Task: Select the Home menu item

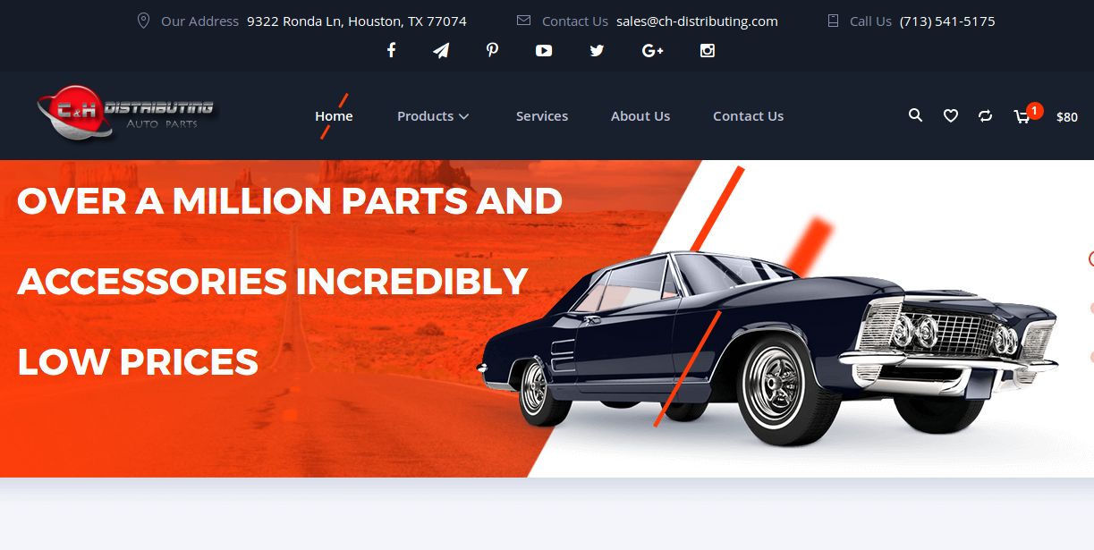Action: (334, 115)
